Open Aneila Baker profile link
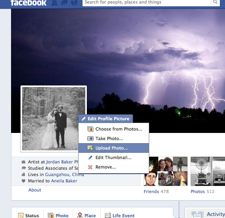The image size is (225, 218). 64,181
